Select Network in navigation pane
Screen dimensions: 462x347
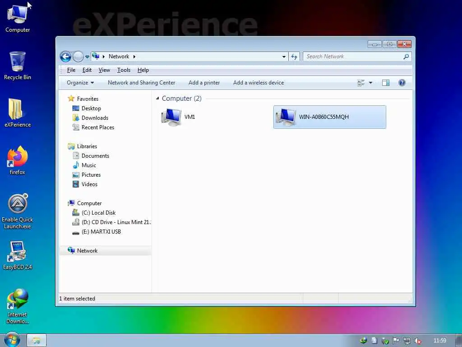coord(87,250)
